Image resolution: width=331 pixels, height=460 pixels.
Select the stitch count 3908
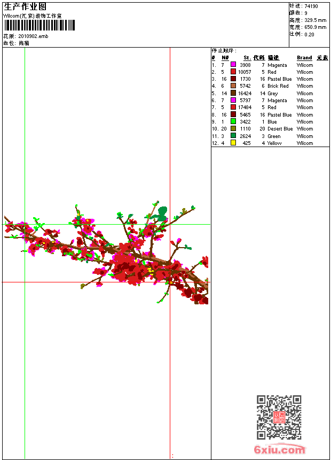tap(245, 65)
